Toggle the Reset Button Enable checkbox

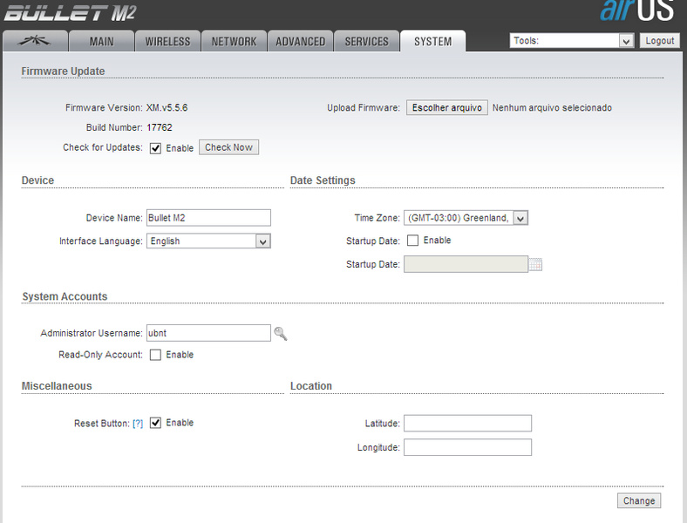(x=155, y=423)
